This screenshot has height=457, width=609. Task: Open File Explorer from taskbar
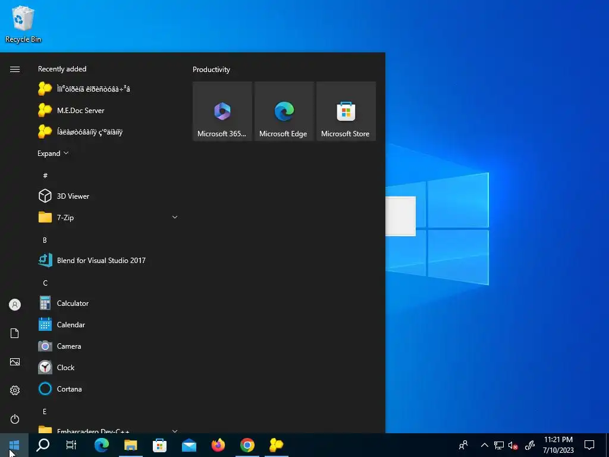coord(131,445)
